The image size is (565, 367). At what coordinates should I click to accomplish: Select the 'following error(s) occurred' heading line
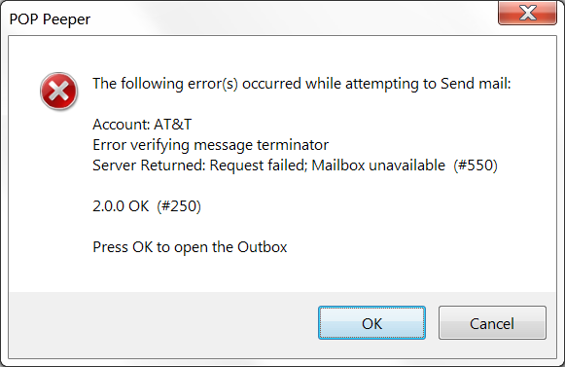coord(301,84)
